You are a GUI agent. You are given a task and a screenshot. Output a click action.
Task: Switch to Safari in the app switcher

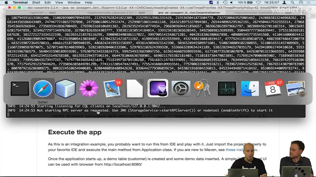(x=43, y=88)
